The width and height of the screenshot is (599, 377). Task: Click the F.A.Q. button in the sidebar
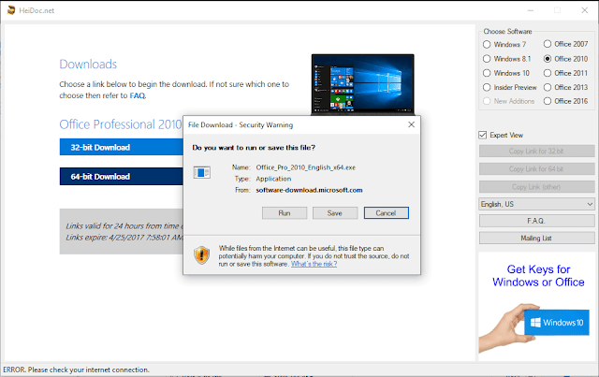coord(536,221)
